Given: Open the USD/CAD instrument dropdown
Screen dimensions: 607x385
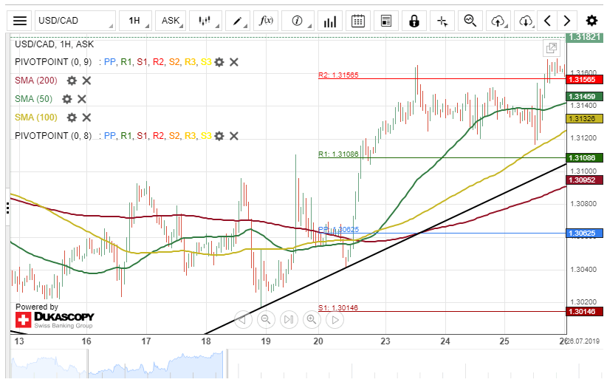Looking at the screenshot, I should tap(75, 21).
